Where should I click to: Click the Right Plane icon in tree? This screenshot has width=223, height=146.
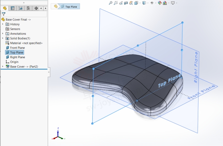(x=8, y=57)
